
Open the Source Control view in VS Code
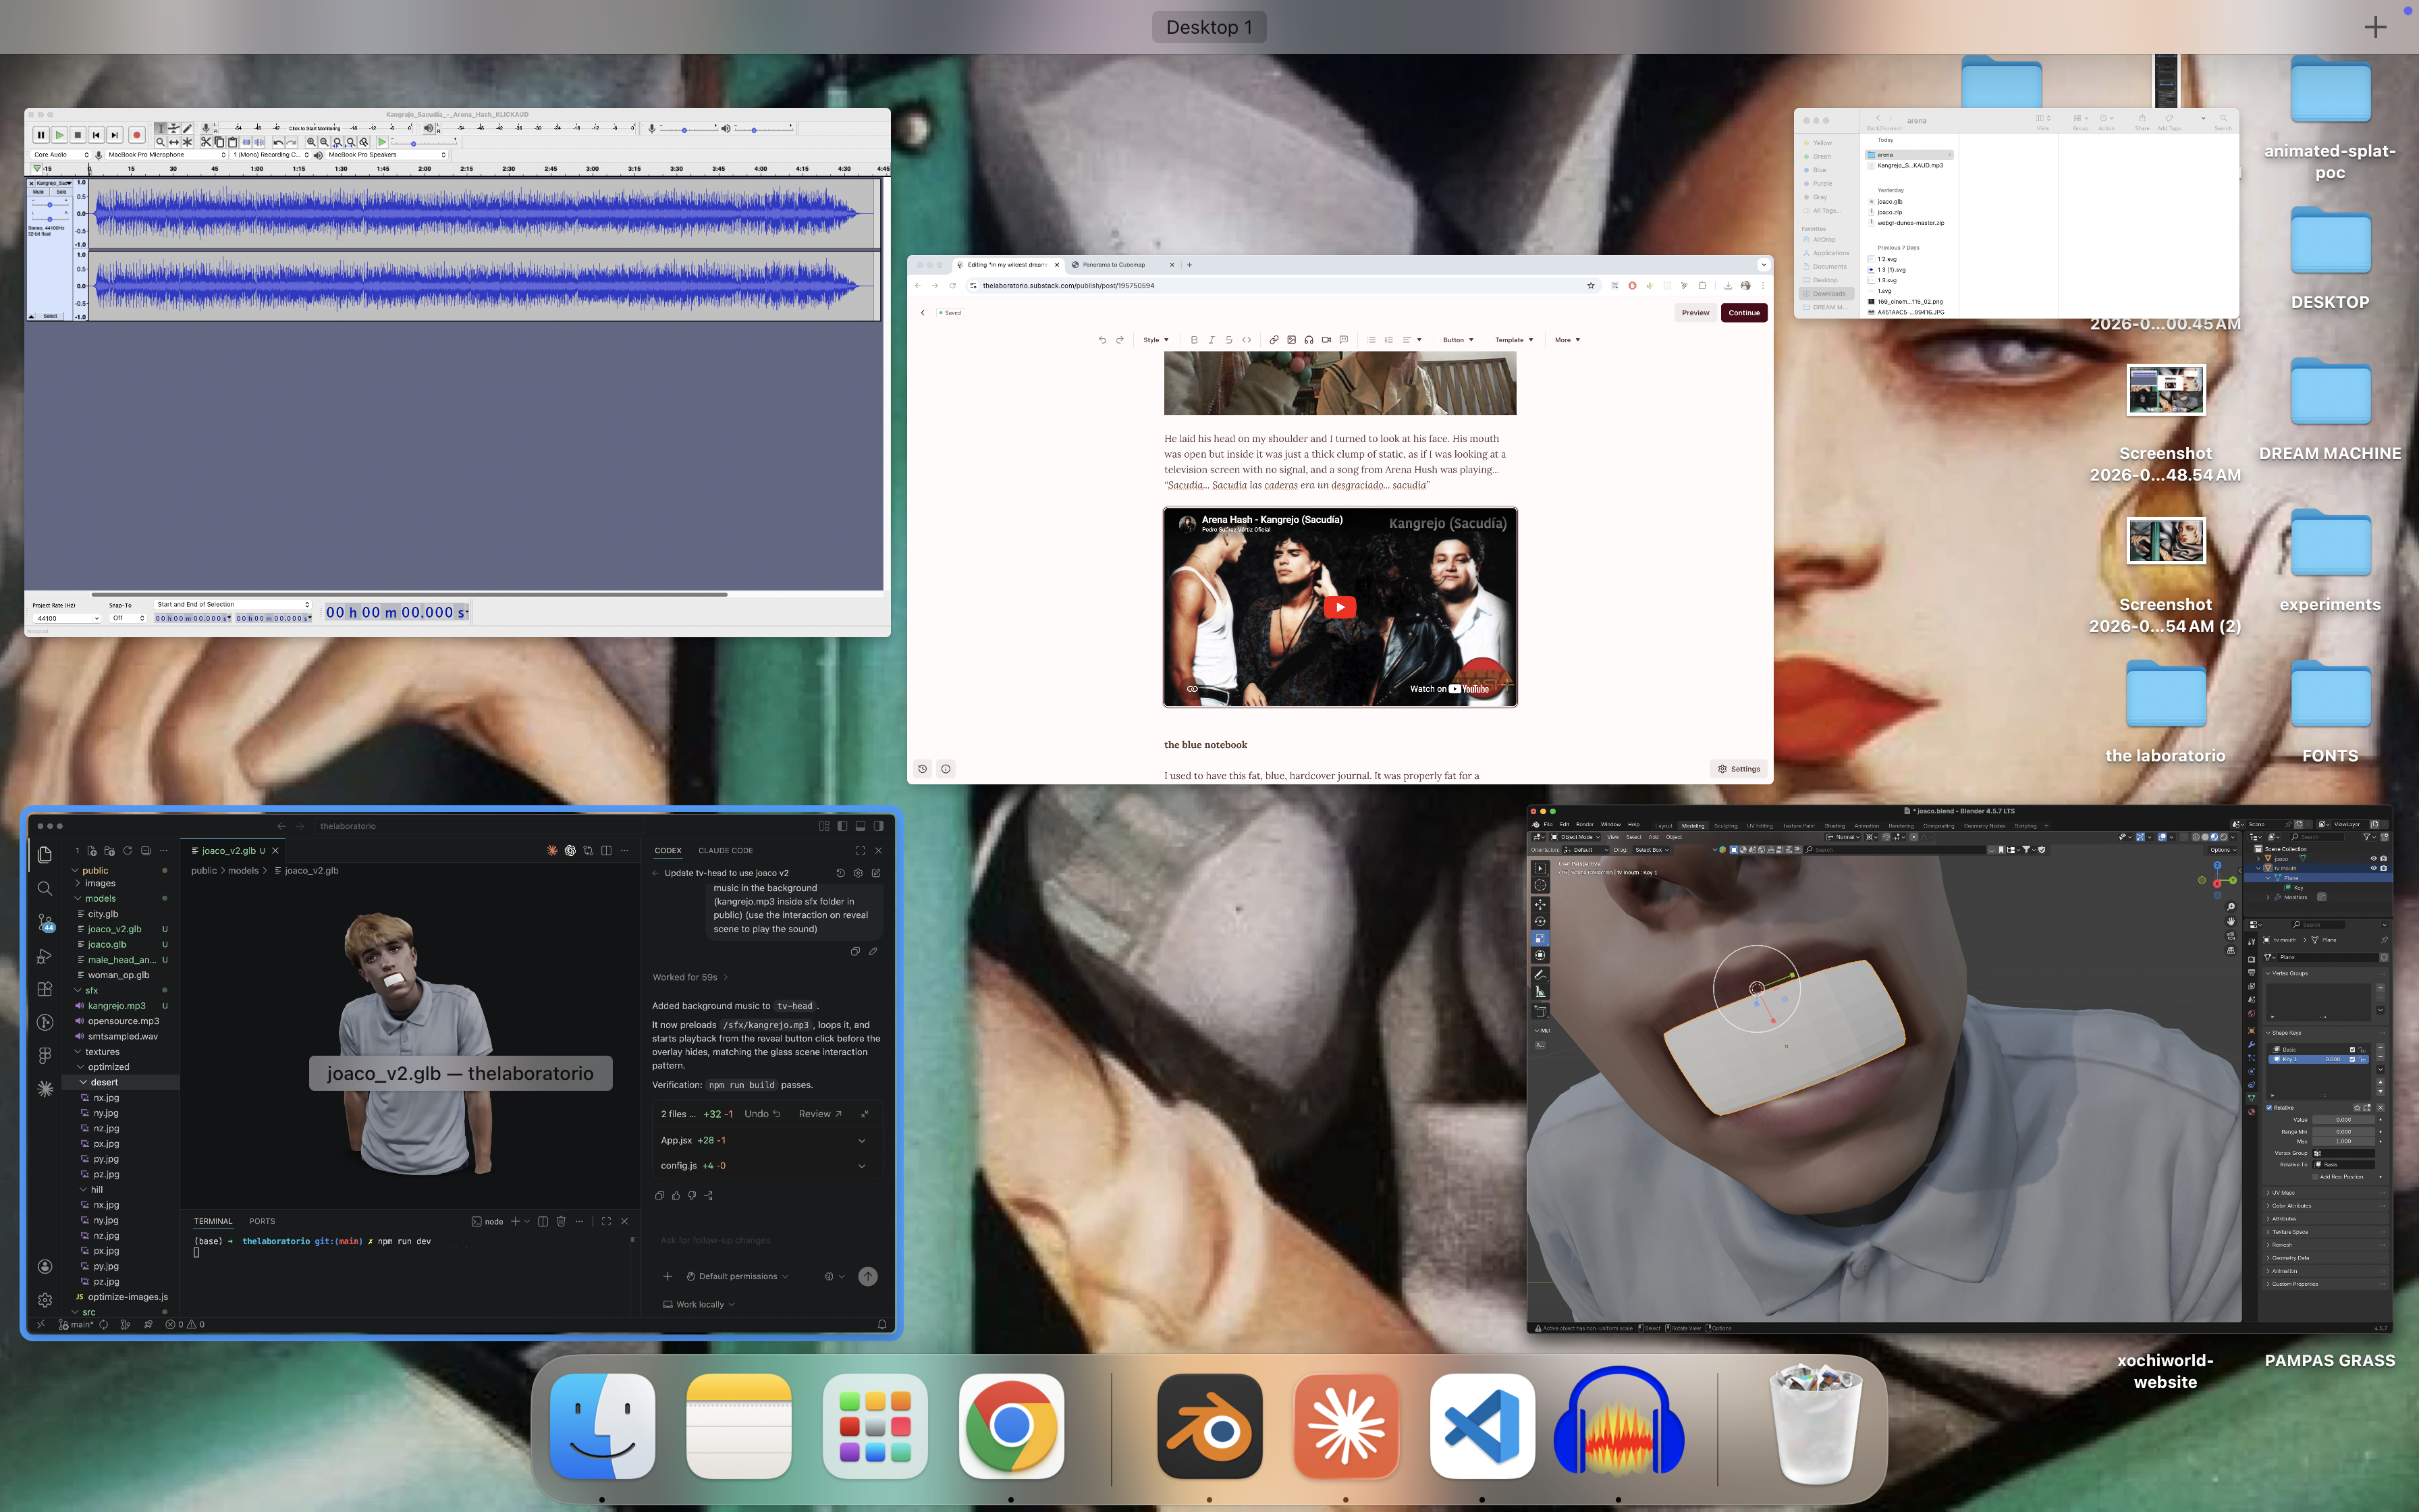pos(45,922)
